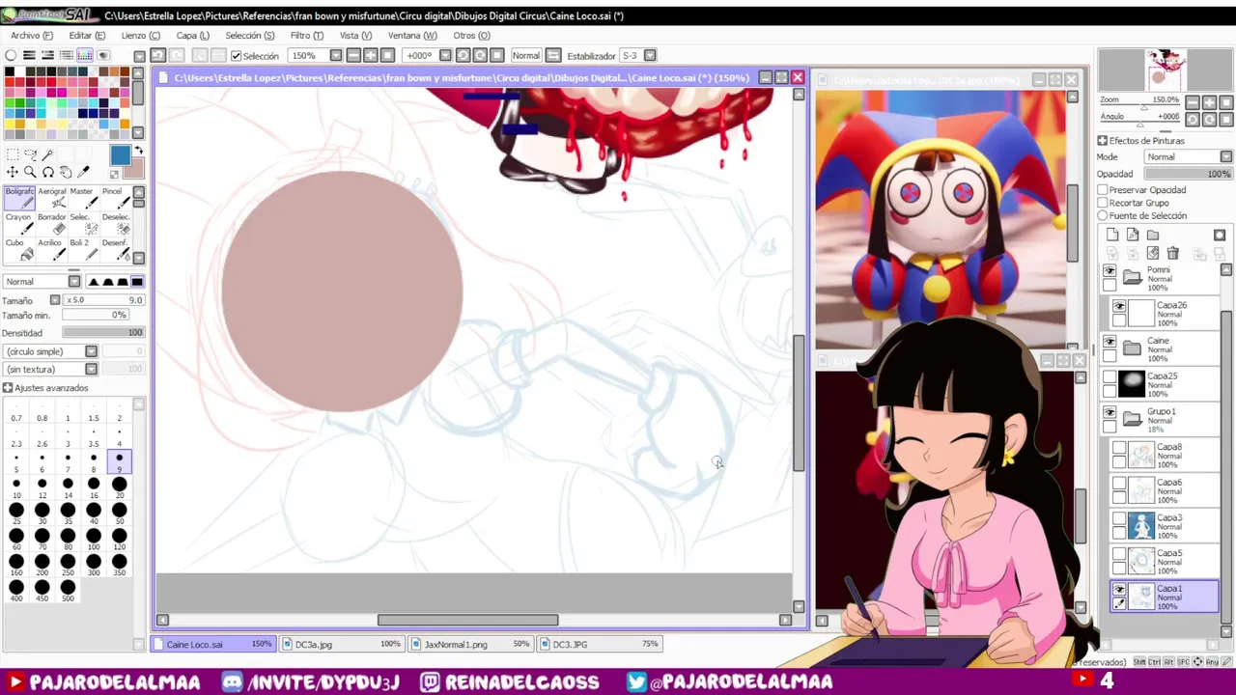
Task: Pick the Pincel brush tool
Action: tap(115, 198)
